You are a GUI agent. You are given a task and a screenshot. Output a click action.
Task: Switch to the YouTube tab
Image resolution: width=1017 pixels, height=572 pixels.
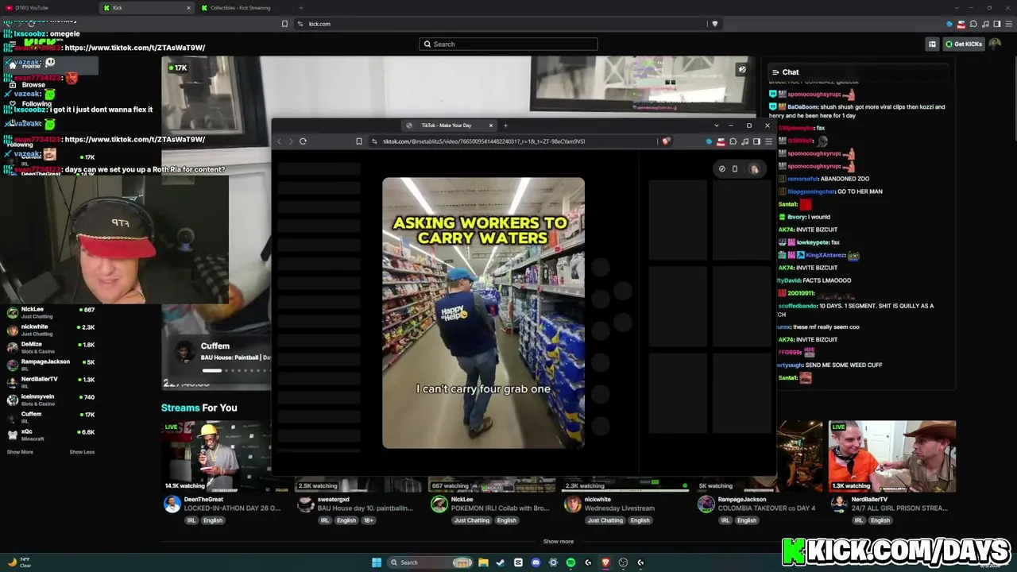point(49,8)
